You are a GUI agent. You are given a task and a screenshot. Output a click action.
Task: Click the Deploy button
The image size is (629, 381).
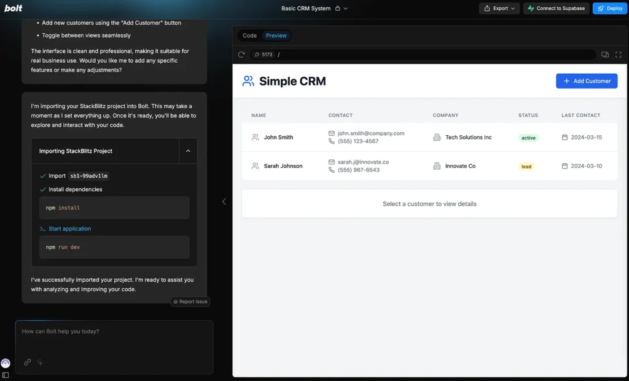(610, 9)
